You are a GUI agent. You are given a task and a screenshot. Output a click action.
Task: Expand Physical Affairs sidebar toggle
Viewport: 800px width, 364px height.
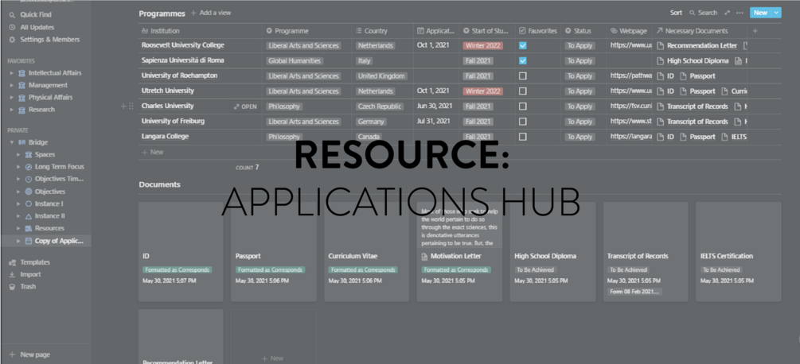click(12, 97)
